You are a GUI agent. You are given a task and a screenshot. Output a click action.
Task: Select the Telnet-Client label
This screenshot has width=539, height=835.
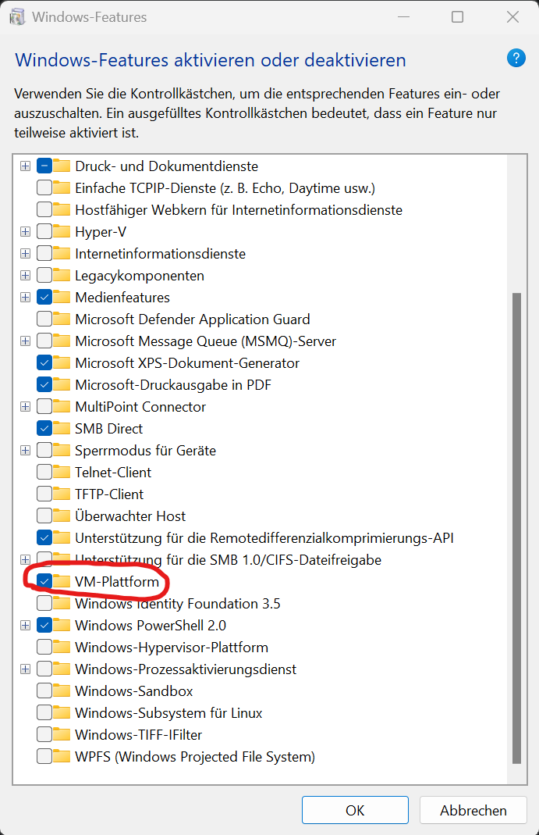(113, 472)
